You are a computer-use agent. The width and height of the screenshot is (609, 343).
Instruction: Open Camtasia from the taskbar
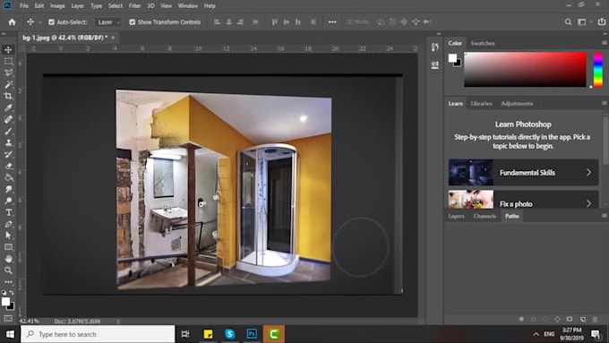274,334
